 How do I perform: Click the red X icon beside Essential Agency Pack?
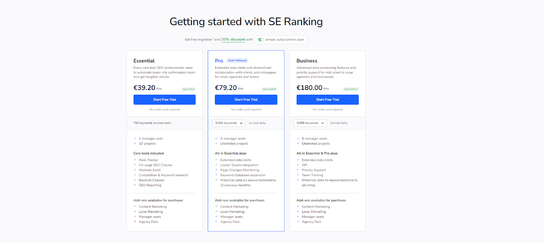135,222
